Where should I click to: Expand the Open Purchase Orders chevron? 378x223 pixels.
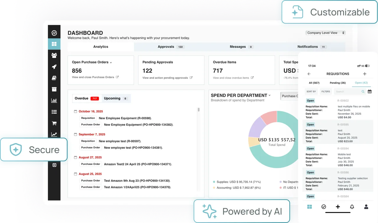pos(111,63)
